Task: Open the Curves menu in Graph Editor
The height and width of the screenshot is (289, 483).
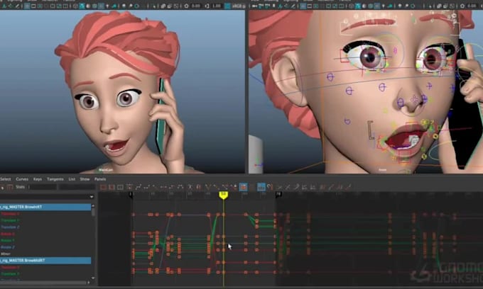Action: click(x=22, y=179)
